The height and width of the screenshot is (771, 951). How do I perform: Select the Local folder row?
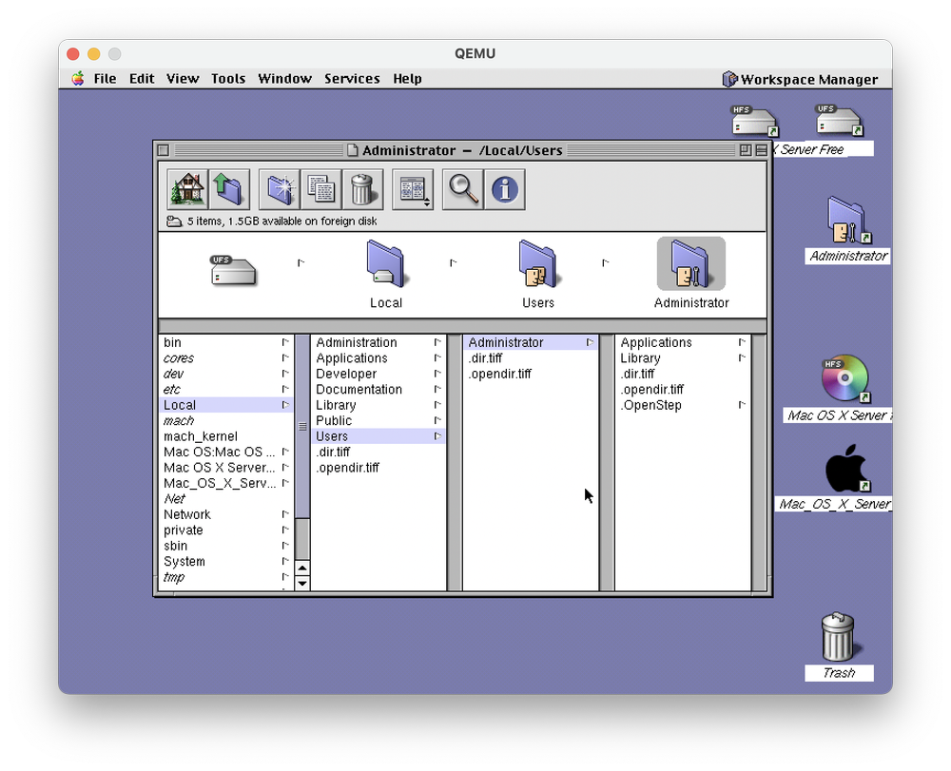click(226, 405)
